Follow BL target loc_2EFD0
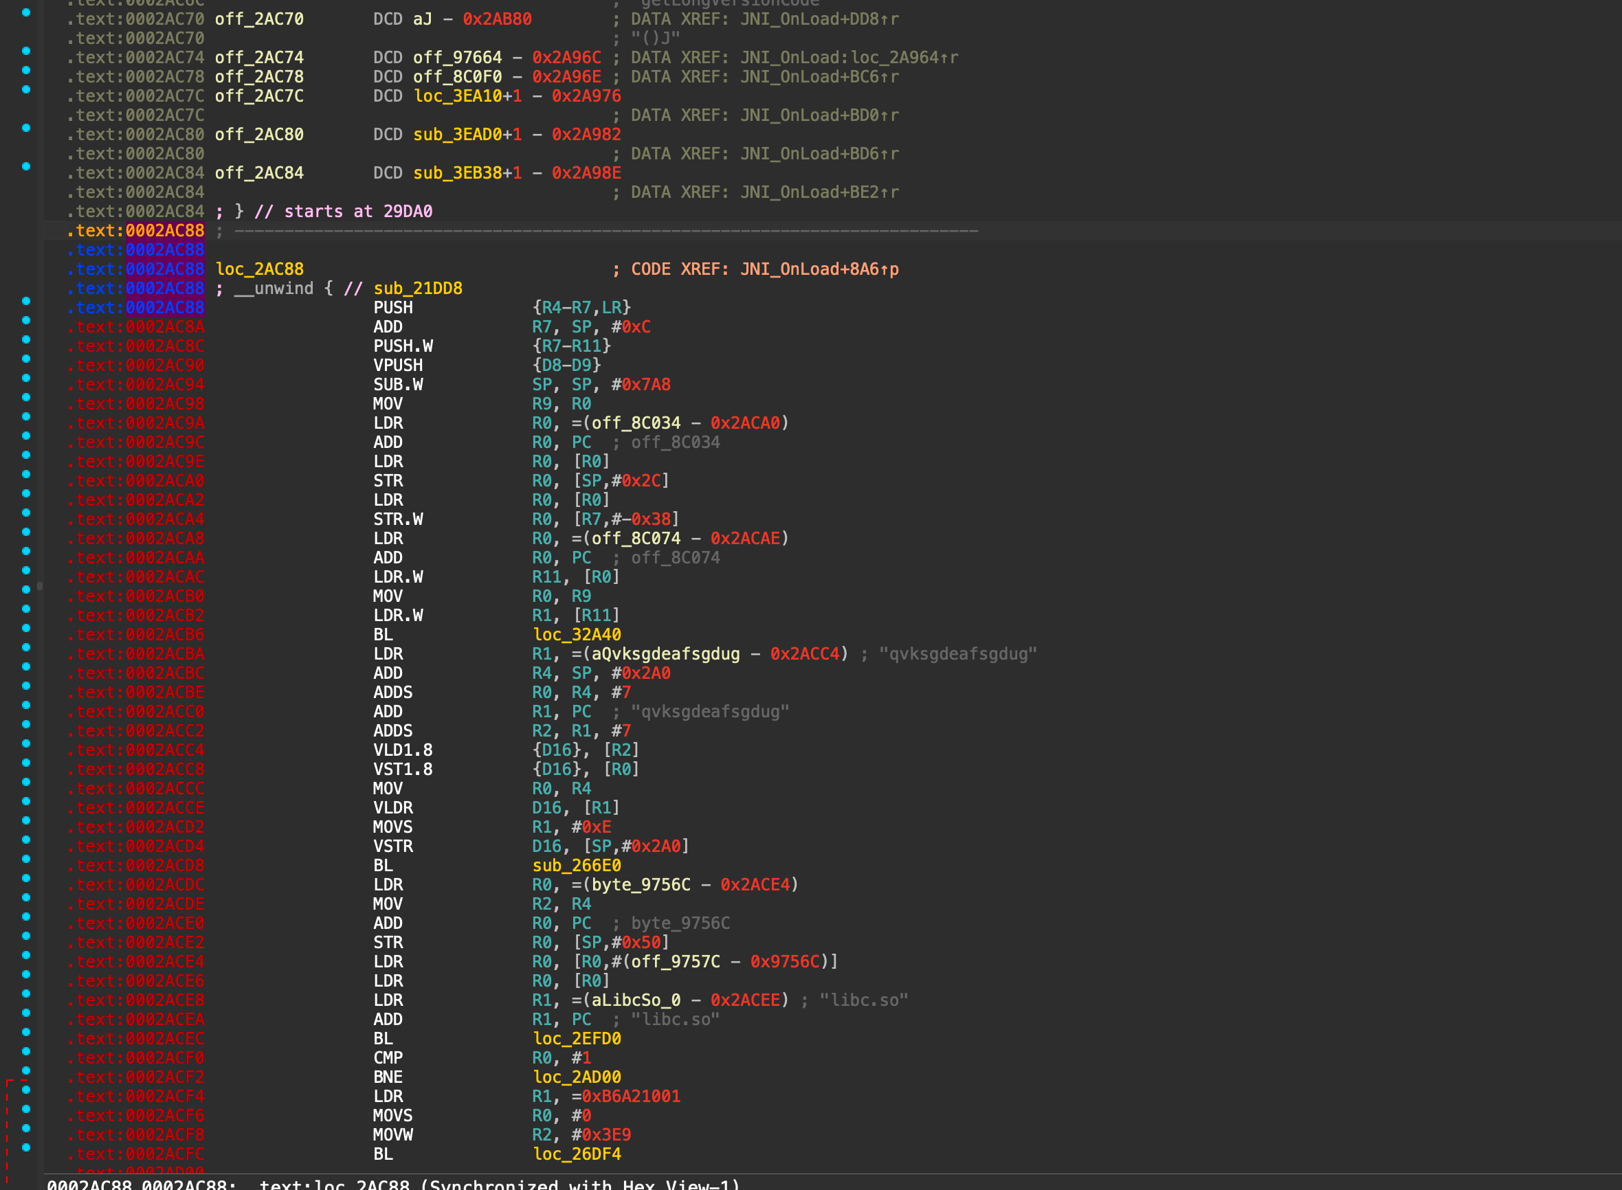Image resolution: width=1622 pixels, height=1190 pixels. (x=577, y=1039)
